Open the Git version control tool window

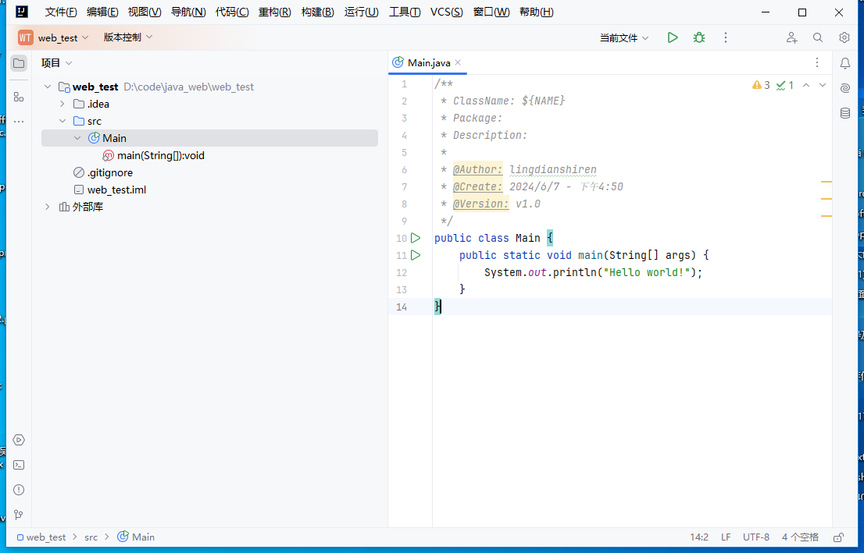pyautogui.click(x=19, y=515)
